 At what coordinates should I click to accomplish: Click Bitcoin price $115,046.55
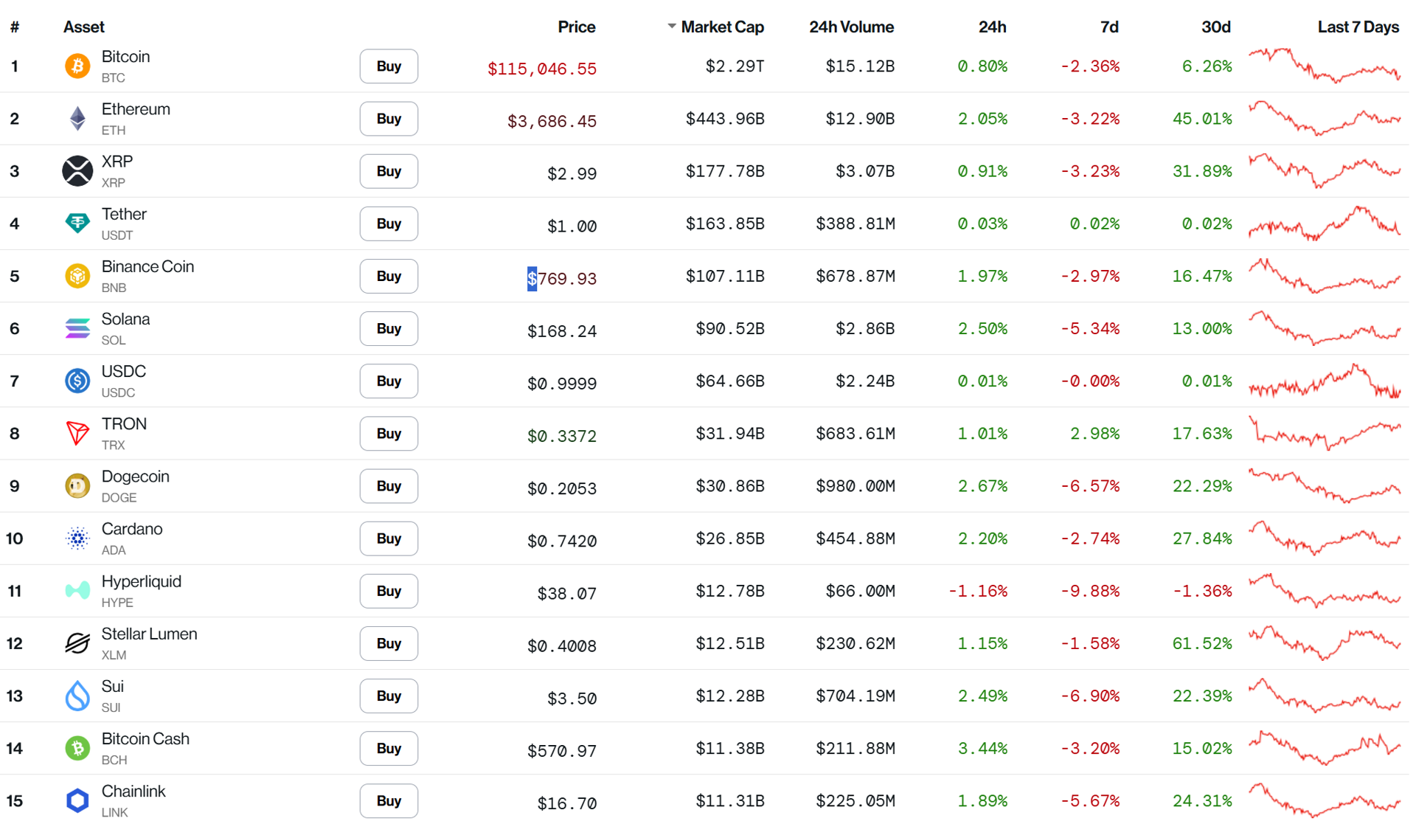click(542, 69)
